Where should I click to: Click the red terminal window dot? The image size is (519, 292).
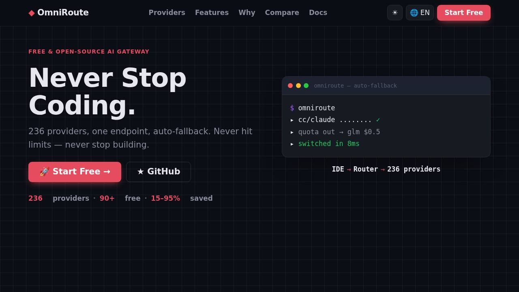pos(290,86)
